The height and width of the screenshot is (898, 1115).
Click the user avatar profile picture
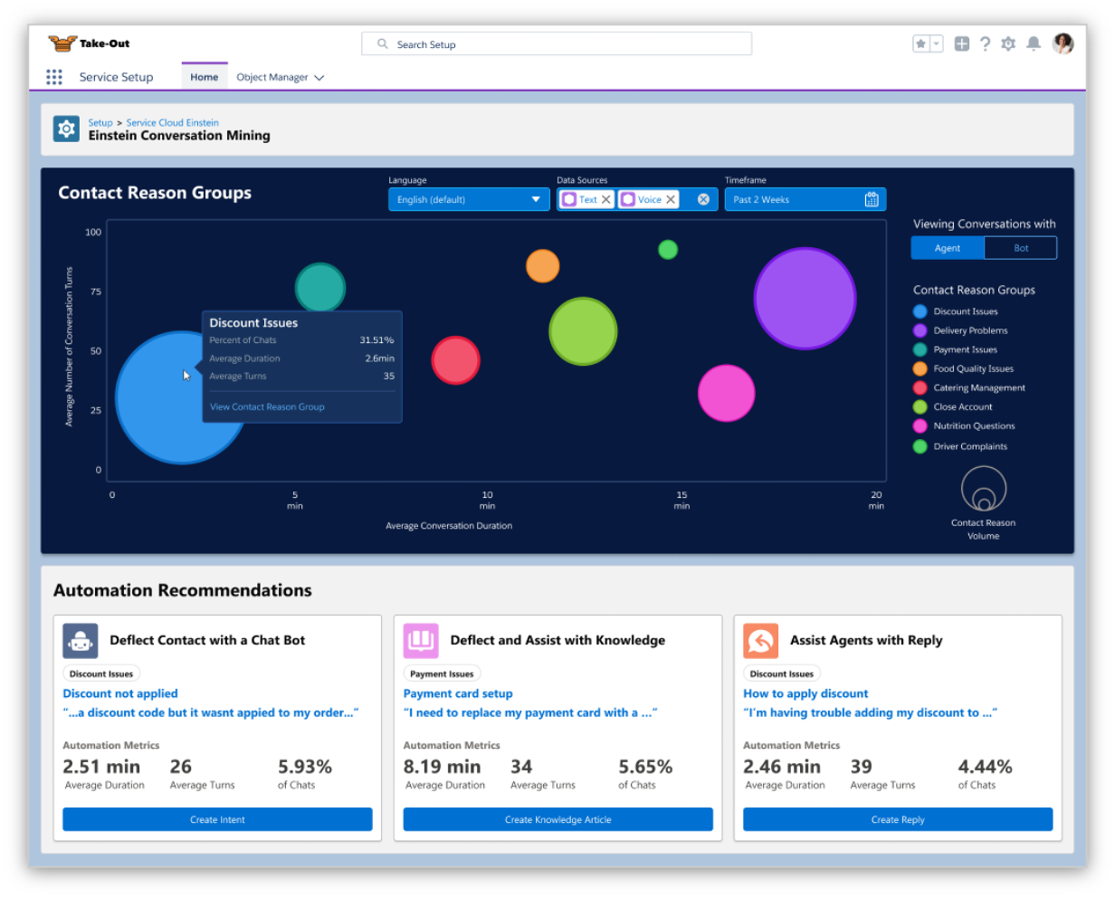point(1063,43)
